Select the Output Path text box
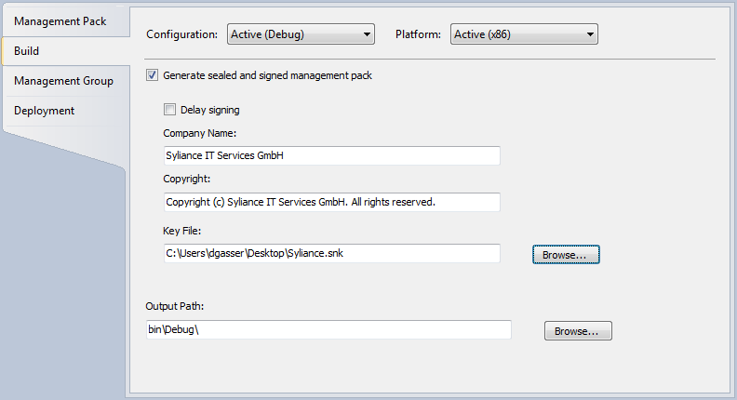Viewport: 737px width, 400px height. [328, 329]
